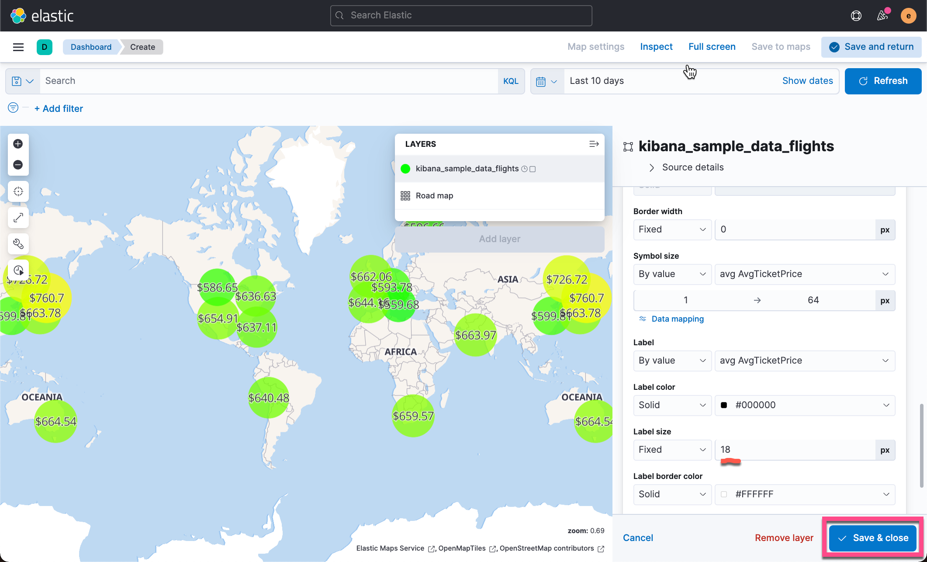
Task: Open the saved query menu dropdown
Action: (23, 81)
